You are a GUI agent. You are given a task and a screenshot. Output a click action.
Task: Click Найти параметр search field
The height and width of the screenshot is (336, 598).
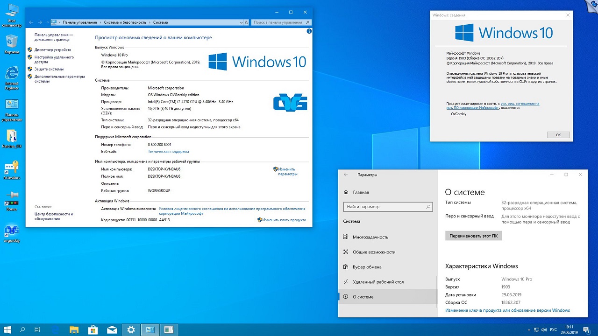(x=384, y=207)
